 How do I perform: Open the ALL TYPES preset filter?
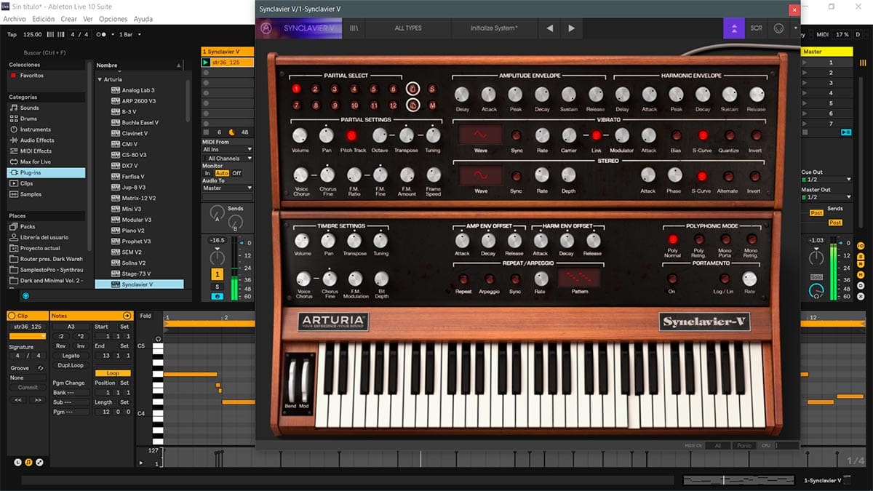click(408, 28)
